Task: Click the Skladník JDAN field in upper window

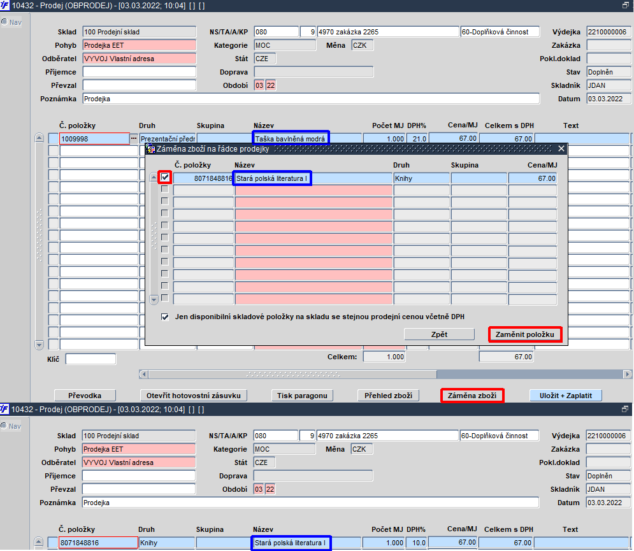Action: 609,85
